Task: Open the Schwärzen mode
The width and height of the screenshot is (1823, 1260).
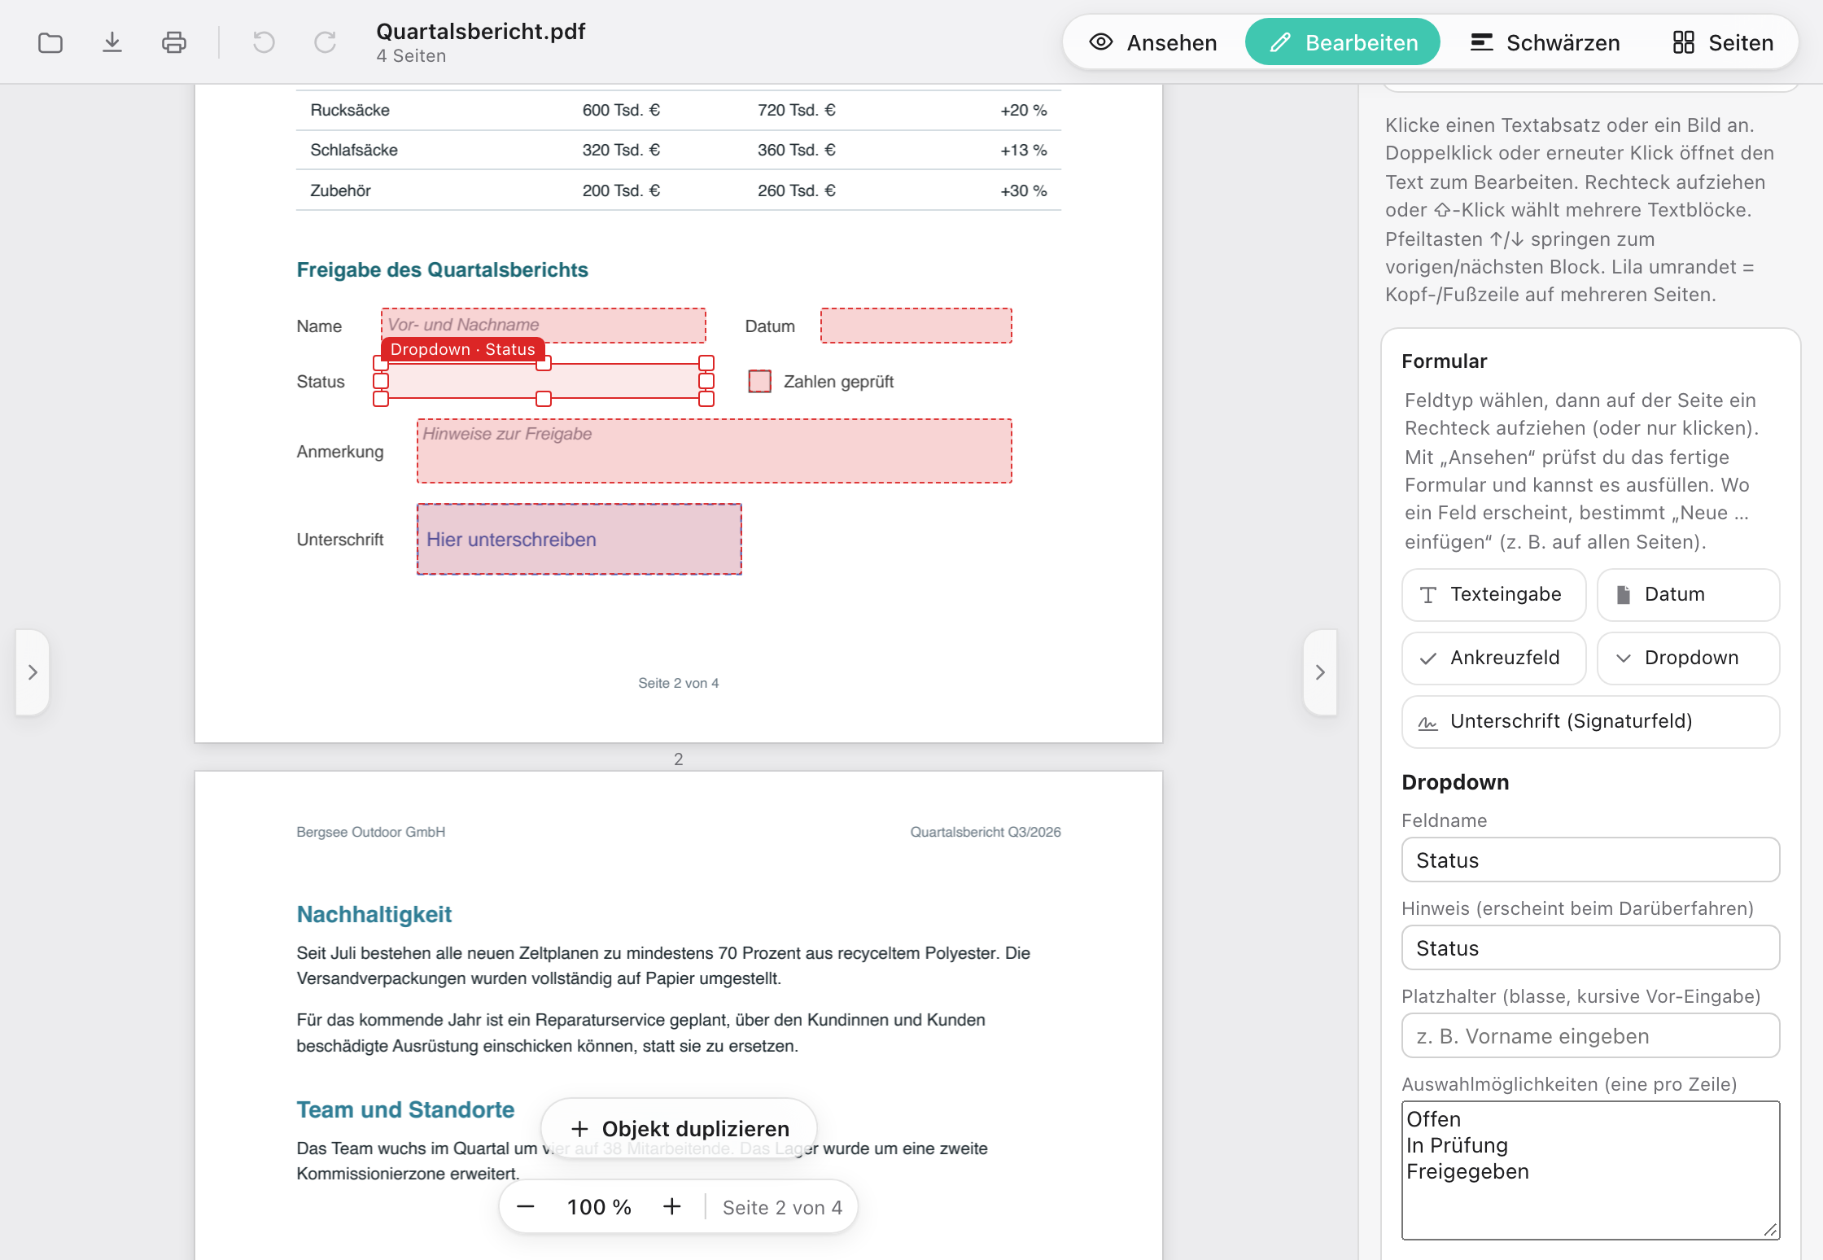Action: (1545, 42)
